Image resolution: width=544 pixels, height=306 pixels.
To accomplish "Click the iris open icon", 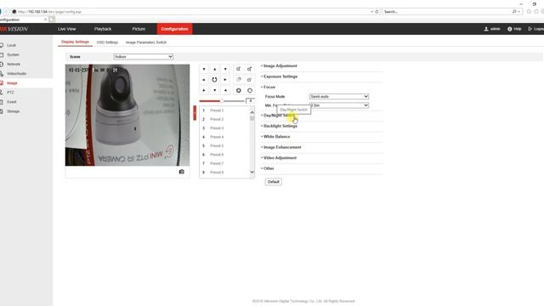I will [249, 91].
